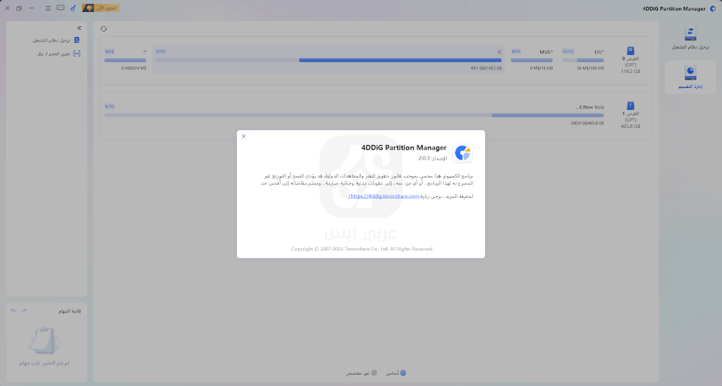Image resolution: width=722 pixels, height=386 pixels.
Task: Click the WRE file system tag
Action: 110,52
